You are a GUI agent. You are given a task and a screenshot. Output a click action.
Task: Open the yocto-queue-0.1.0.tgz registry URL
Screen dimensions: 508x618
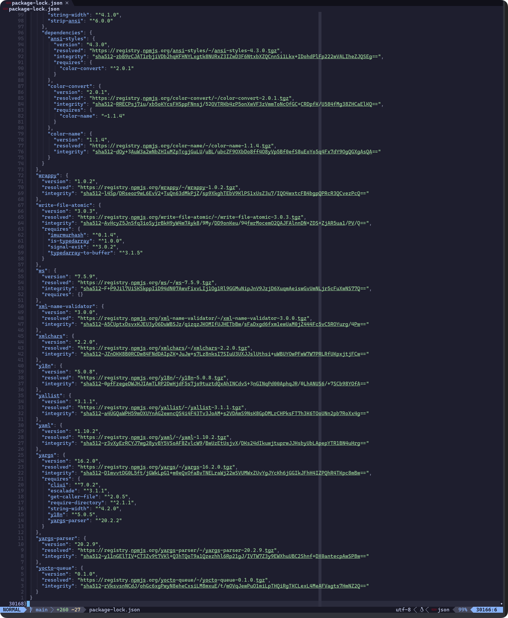click(173, 580)
